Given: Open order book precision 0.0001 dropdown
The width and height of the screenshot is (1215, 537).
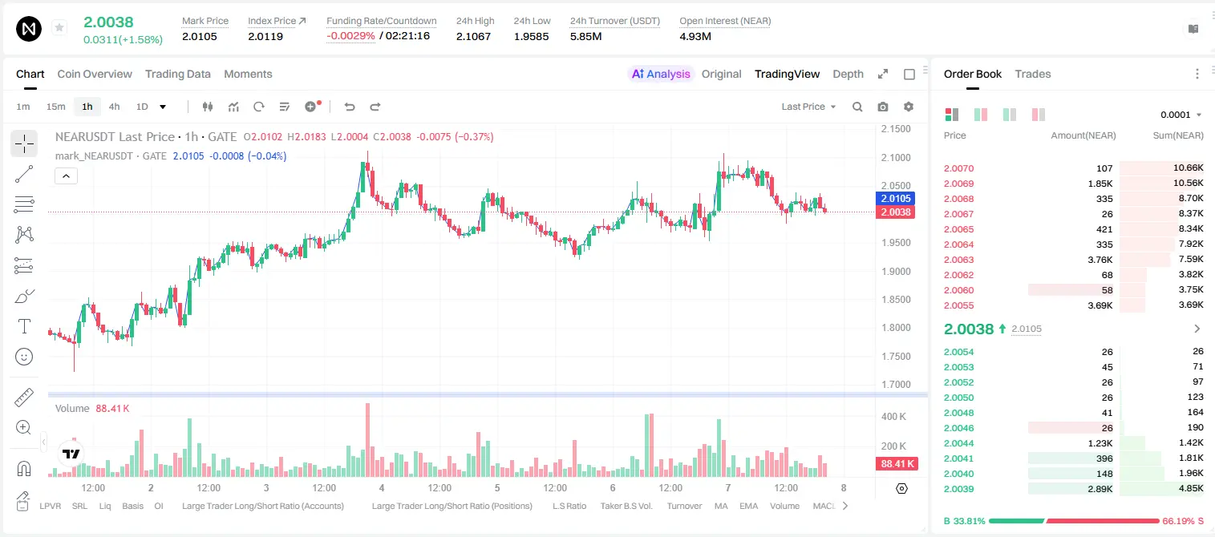Looking at the screenshot, I should (1181, 115).
